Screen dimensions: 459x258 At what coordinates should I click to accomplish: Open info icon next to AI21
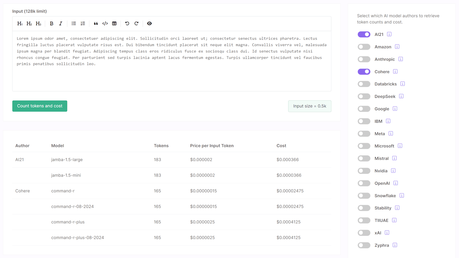[389, 34]
